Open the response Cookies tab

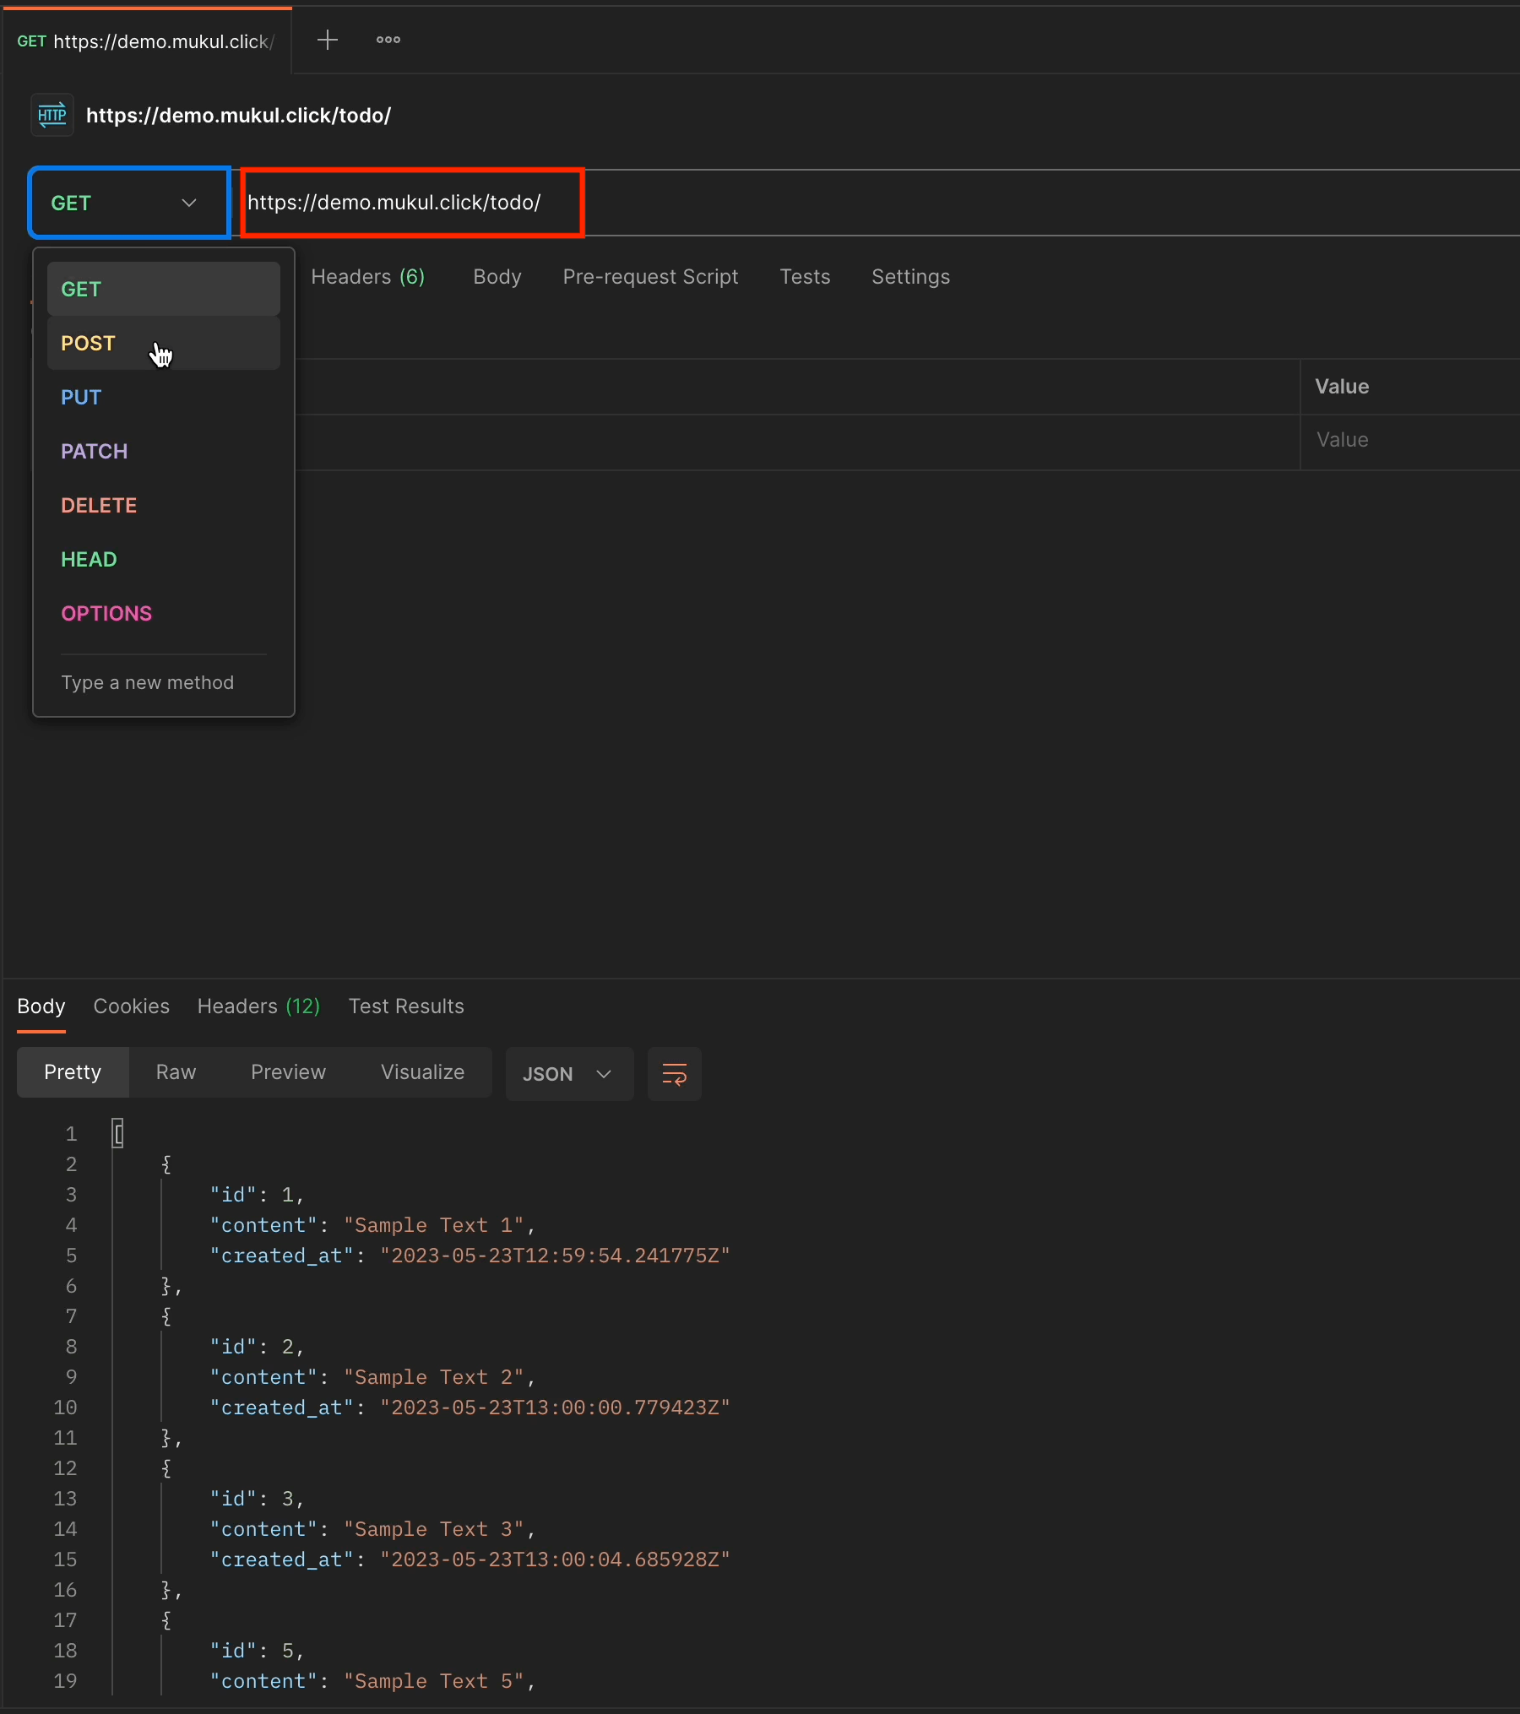pos(131,1006)
